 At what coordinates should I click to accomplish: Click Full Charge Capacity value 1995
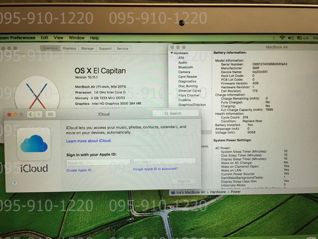270,110
